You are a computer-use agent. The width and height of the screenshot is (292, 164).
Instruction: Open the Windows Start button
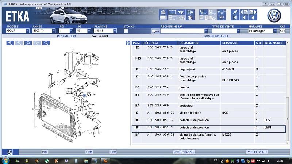coord(5,161)
